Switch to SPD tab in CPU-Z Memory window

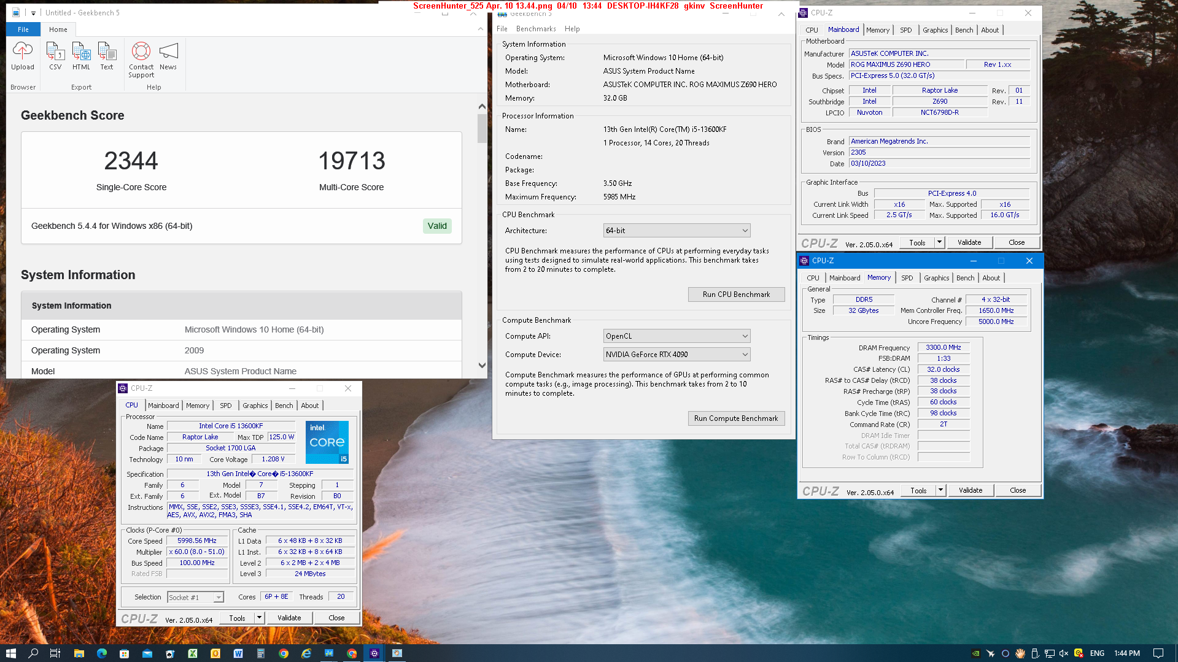click(907, 278)
